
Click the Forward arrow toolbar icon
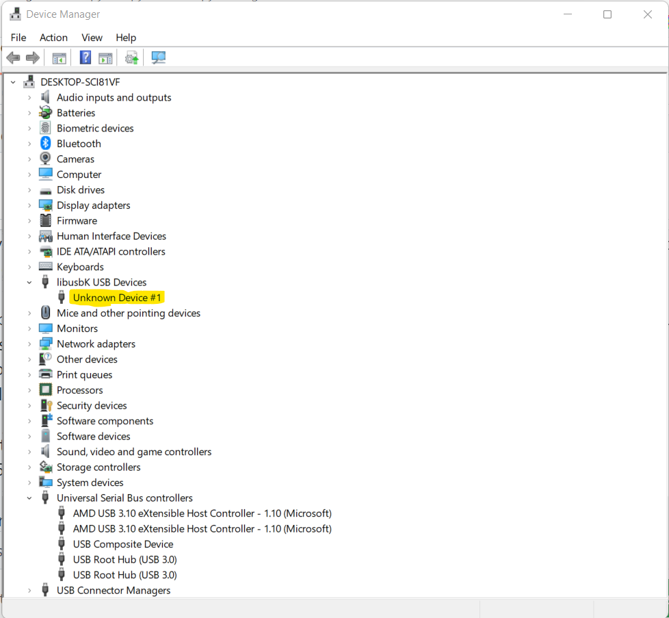pyautogui.click(x=33, y=57)
